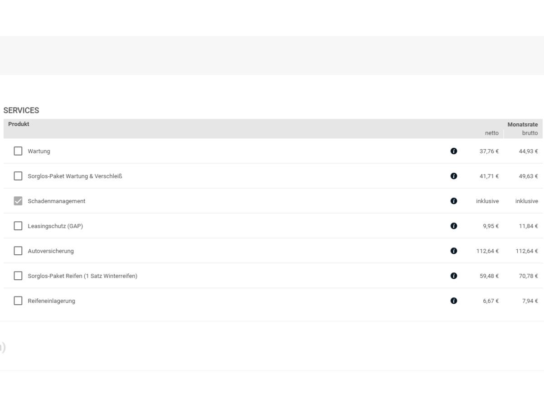This screenshot has height=408, width=544.
Task: Click the Monatsrate column header
Action: click(523, 124)
